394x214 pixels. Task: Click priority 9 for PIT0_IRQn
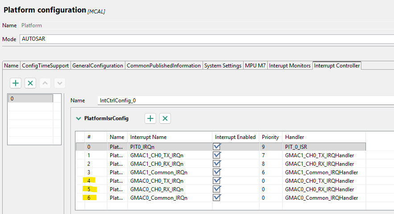(270, 147)
